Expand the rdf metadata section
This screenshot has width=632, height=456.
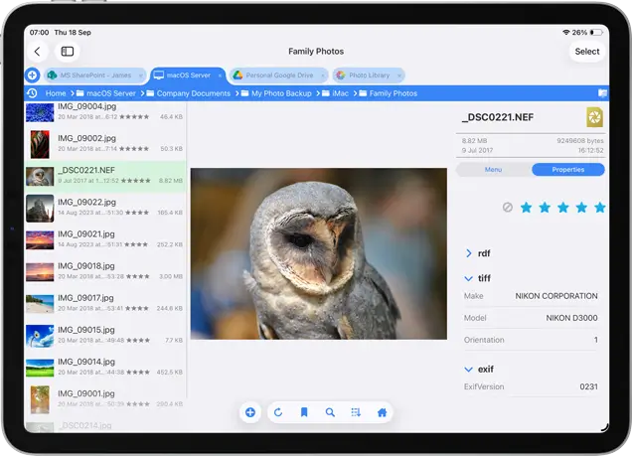(x=469, y=253)
